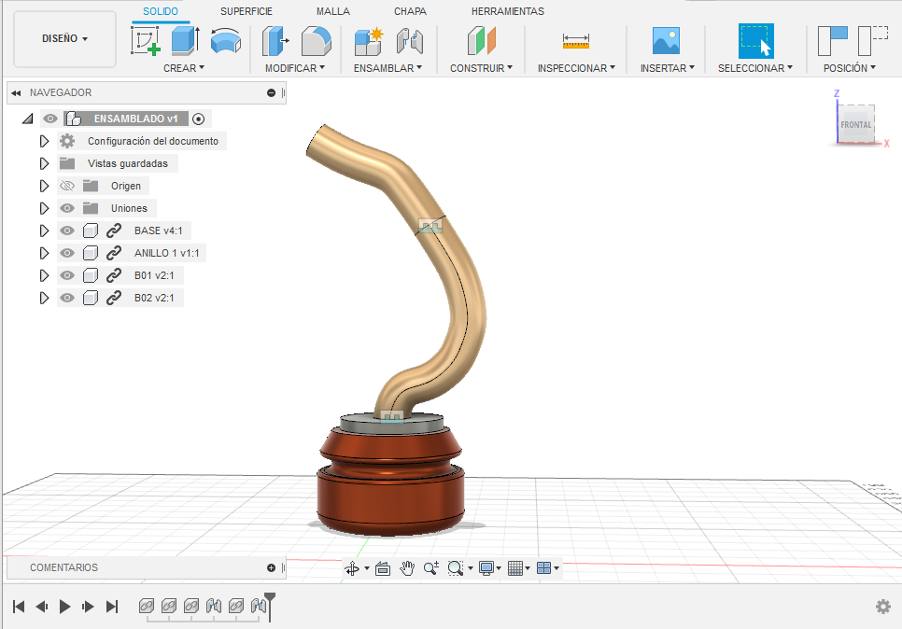The width and height of the screenshot is (902, 629).
Task: Open Grid and Snaps settings icon
Action: point(515,568)
